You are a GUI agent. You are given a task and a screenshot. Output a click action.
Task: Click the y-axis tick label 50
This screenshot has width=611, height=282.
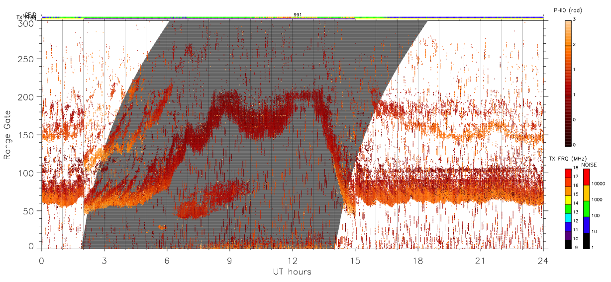pos(29,211)
